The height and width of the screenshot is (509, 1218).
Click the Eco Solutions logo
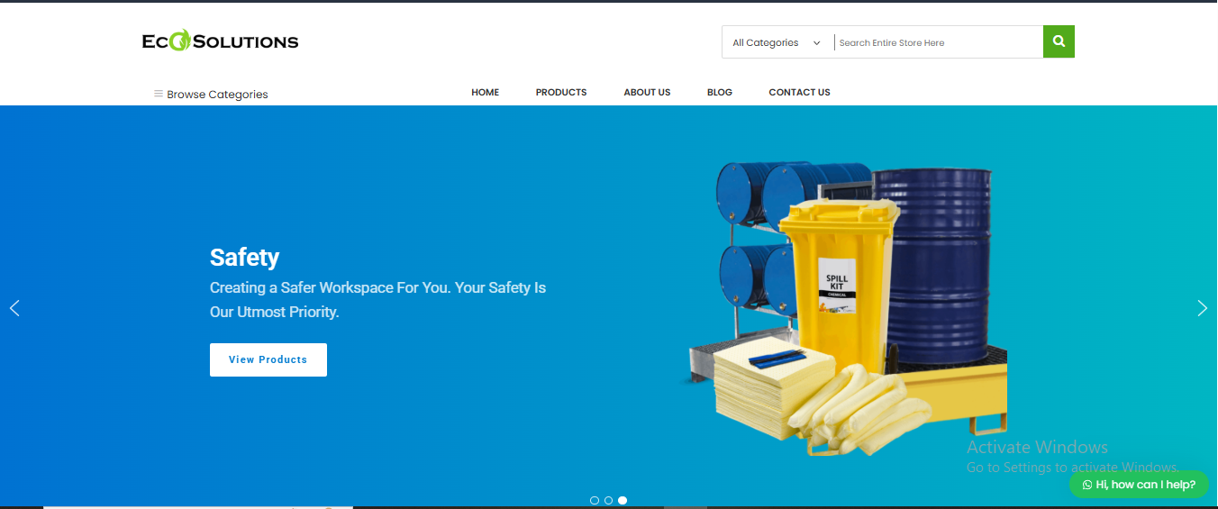click(220, 41)
